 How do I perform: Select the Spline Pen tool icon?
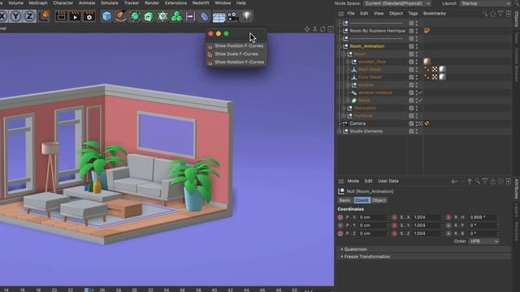tap(121, 16)
